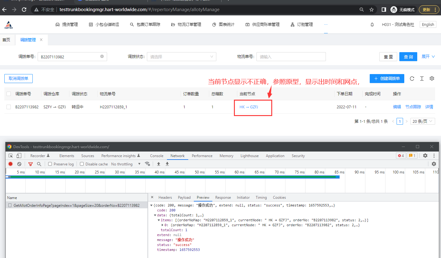Viewport: 441px width, 258px height.
Task: Click the blue 查询 button
Action: [408, 57]
